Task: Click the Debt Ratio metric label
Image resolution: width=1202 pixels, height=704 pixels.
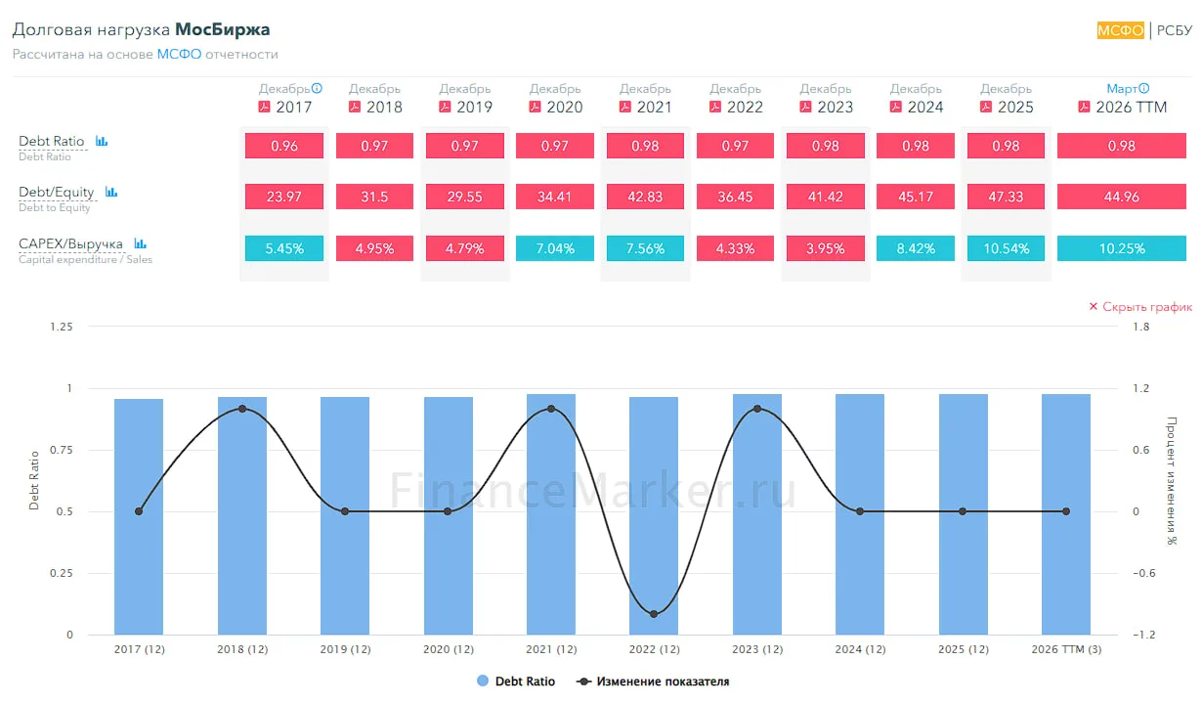Action: [x=52, y=141]
